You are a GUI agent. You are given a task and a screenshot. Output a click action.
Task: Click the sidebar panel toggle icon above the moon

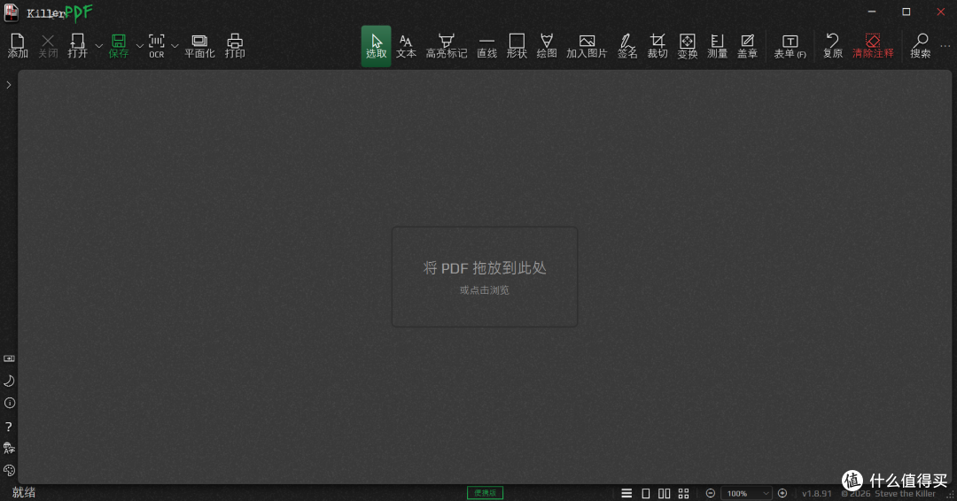click(x=9, y=358)
